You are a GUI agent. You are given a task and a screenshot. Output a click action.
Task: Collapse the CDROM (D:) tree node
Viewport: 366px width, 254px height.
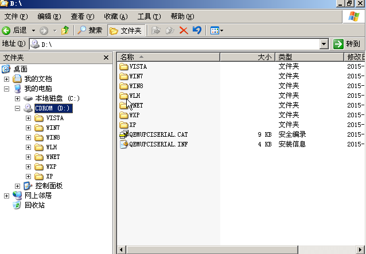click(17, 108)
